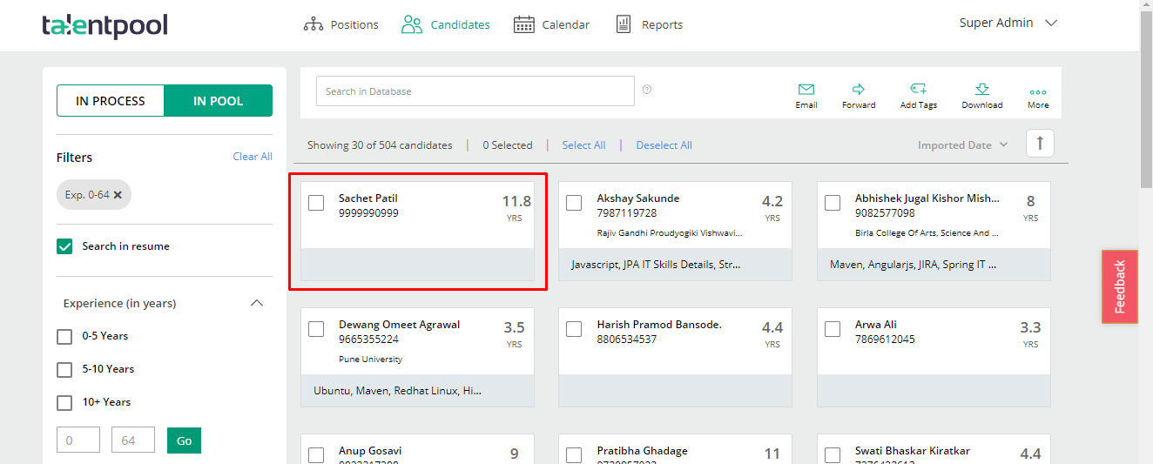Switch to IN POOL candidates

(218, 101)
